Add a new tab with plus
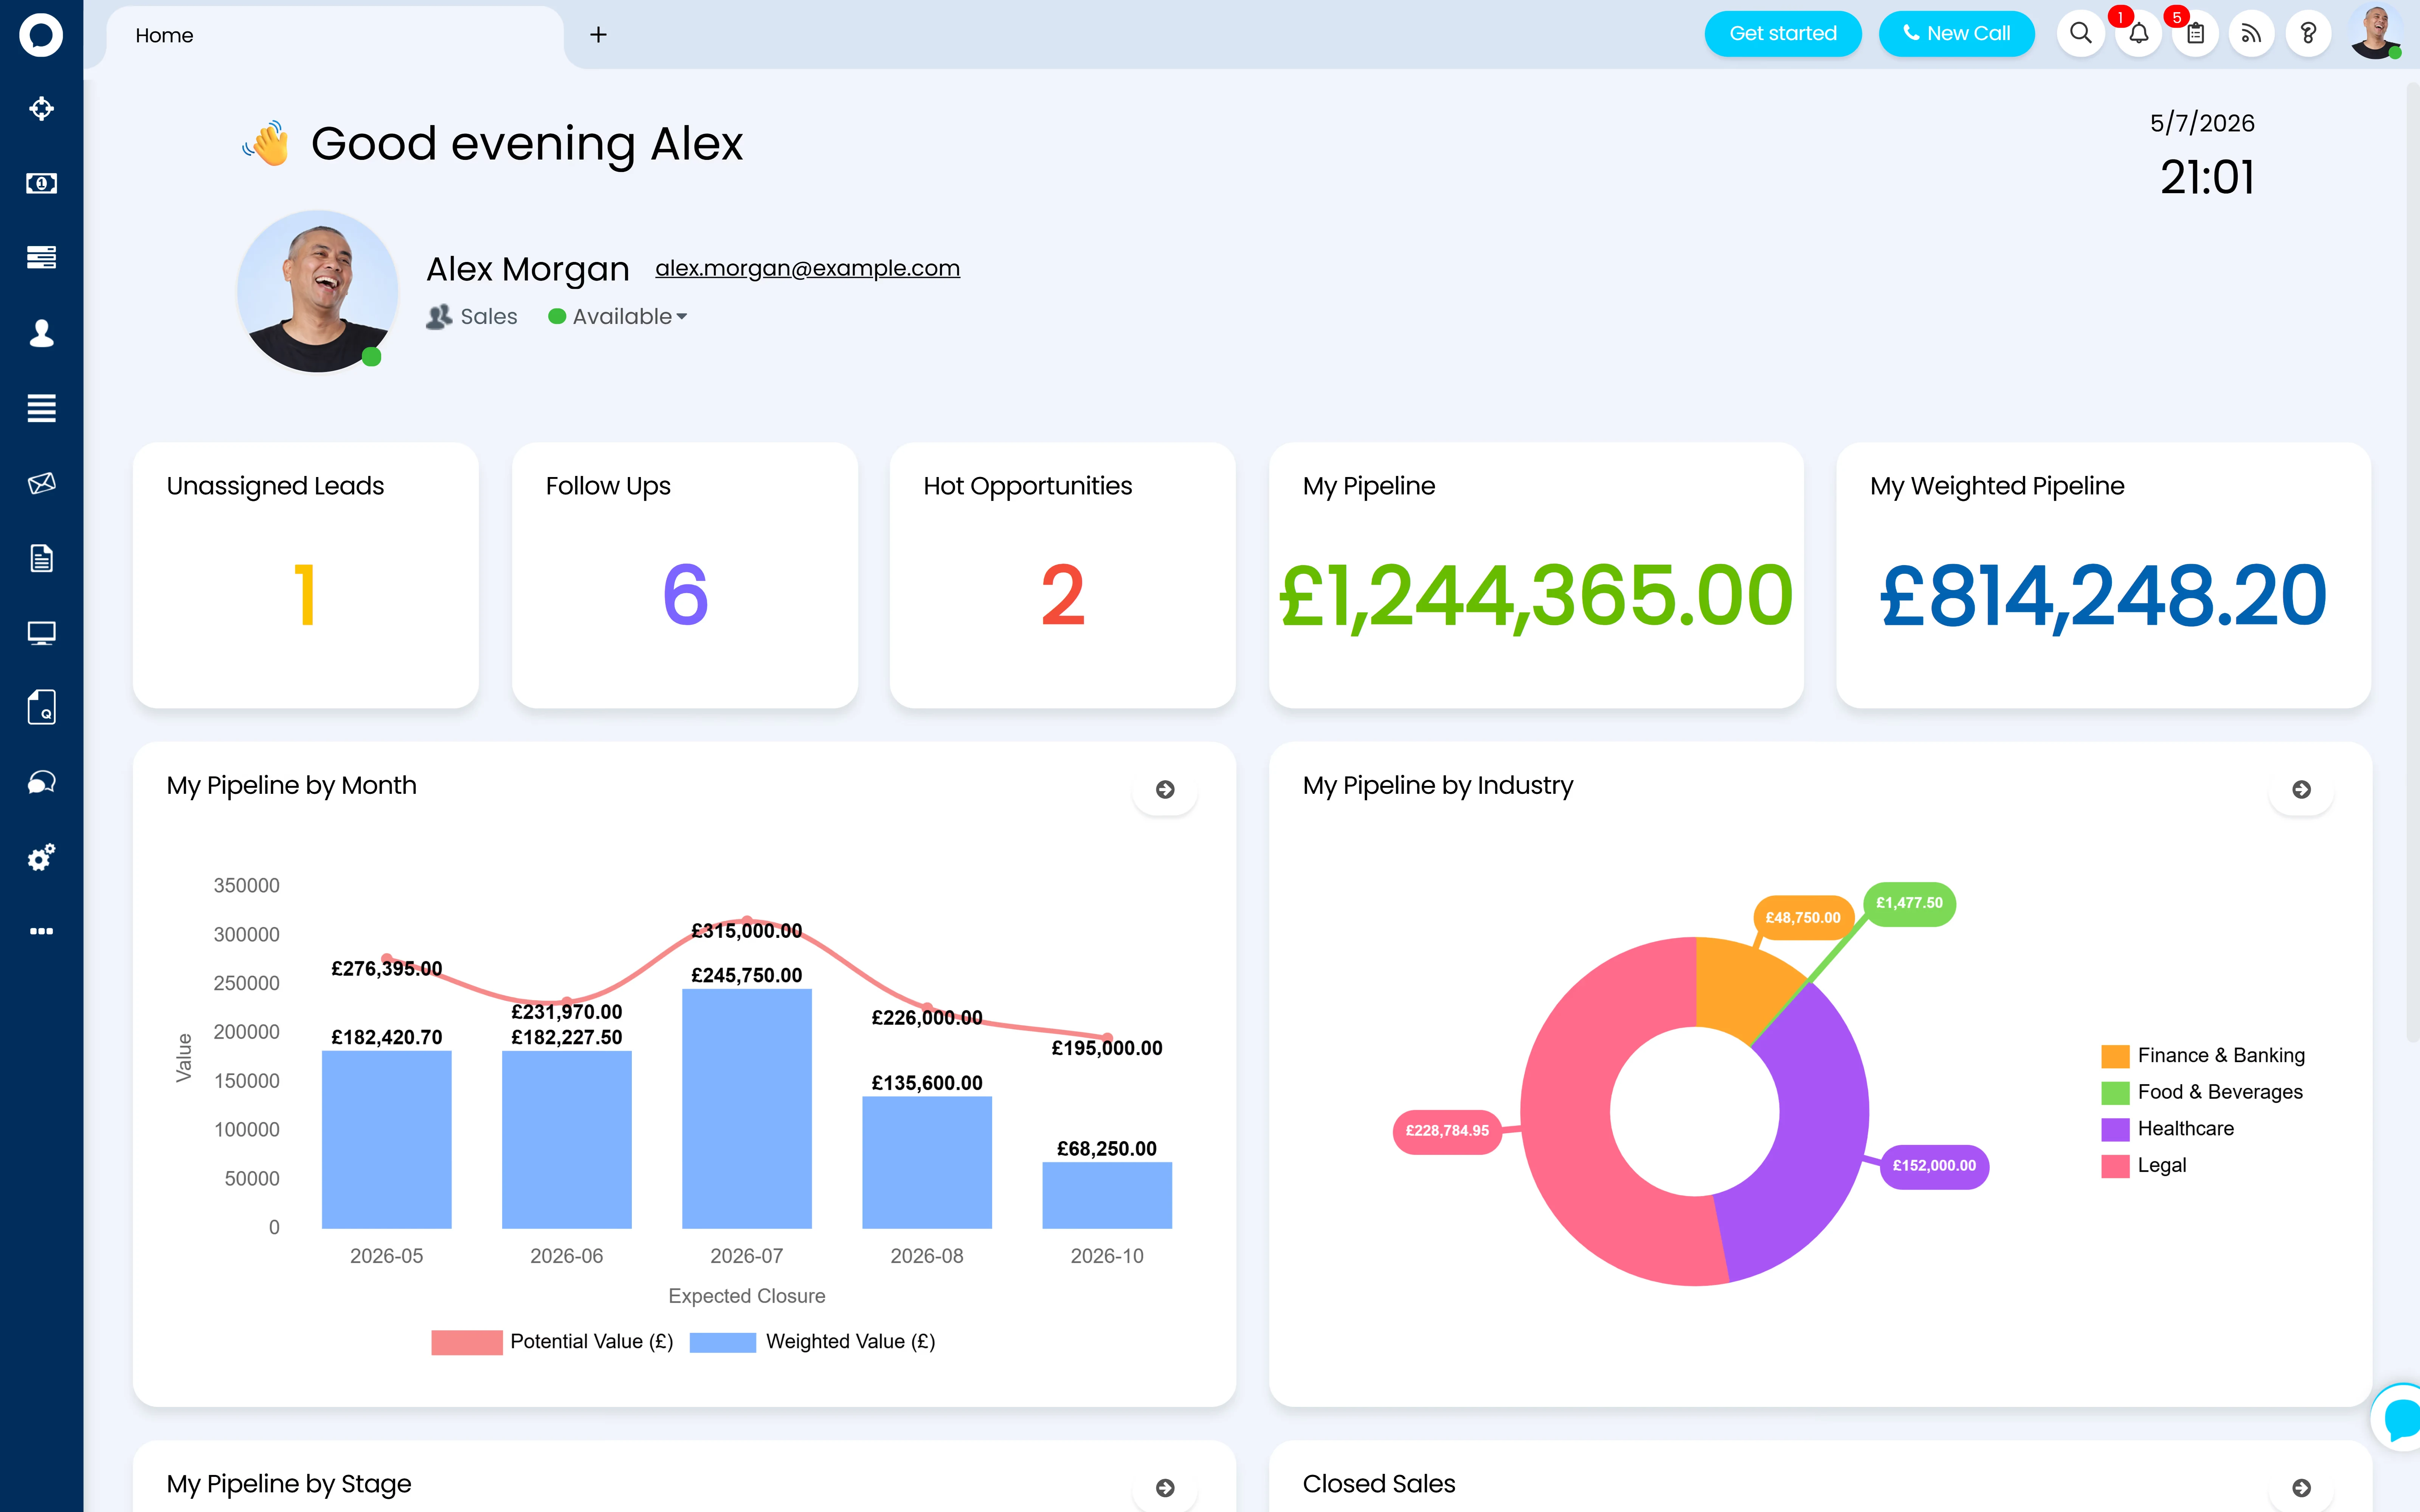The image size is (2420, 1512). pyautogui.click(x=598, y=35)
